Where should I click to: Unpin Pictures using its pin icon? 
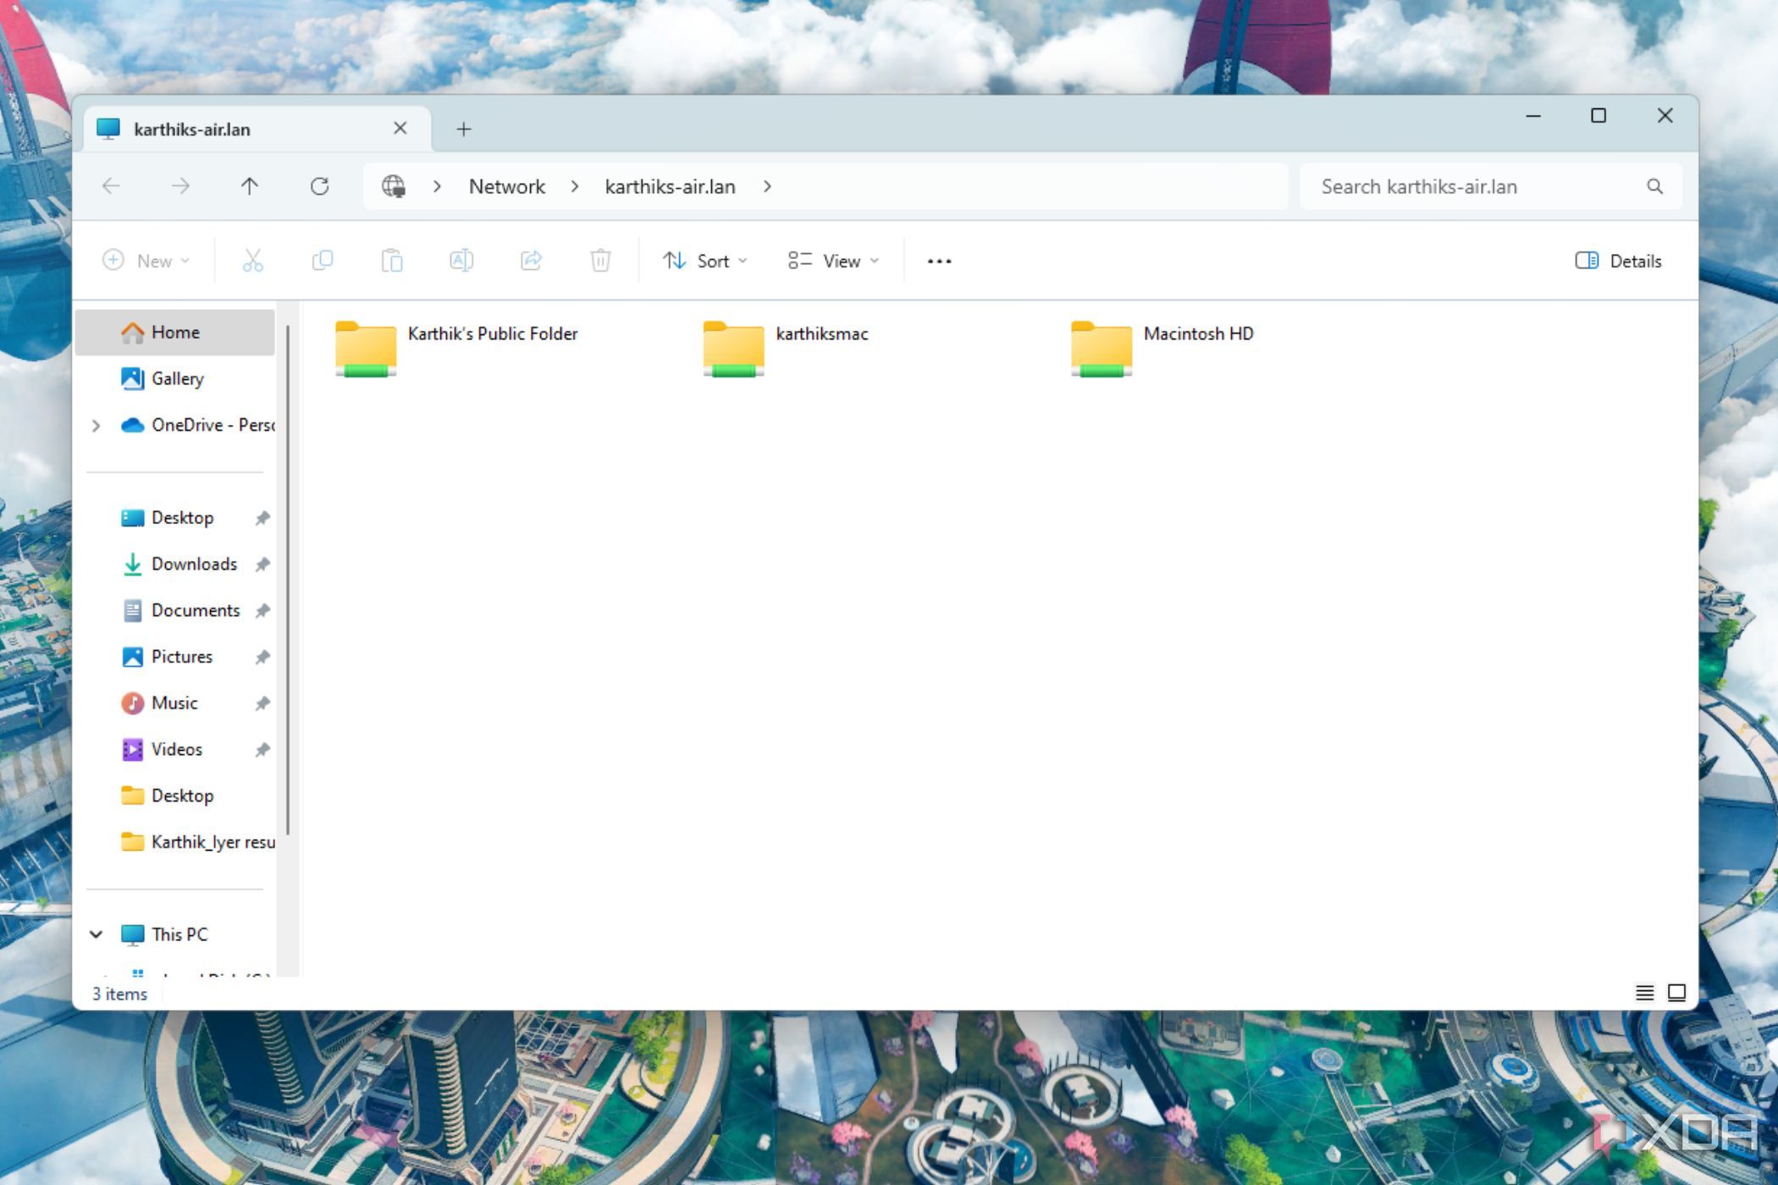262,658
